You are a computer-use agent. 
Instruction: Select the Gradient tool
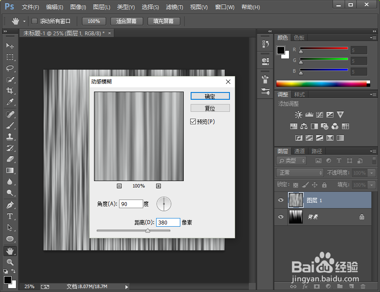click(x=10, y=170)
